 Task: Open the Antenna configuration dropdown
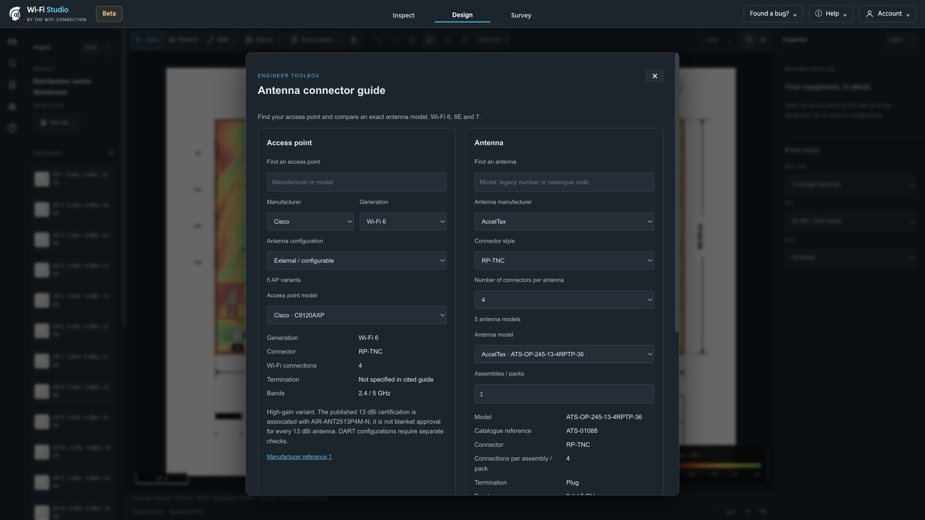(x=357, y=260)
